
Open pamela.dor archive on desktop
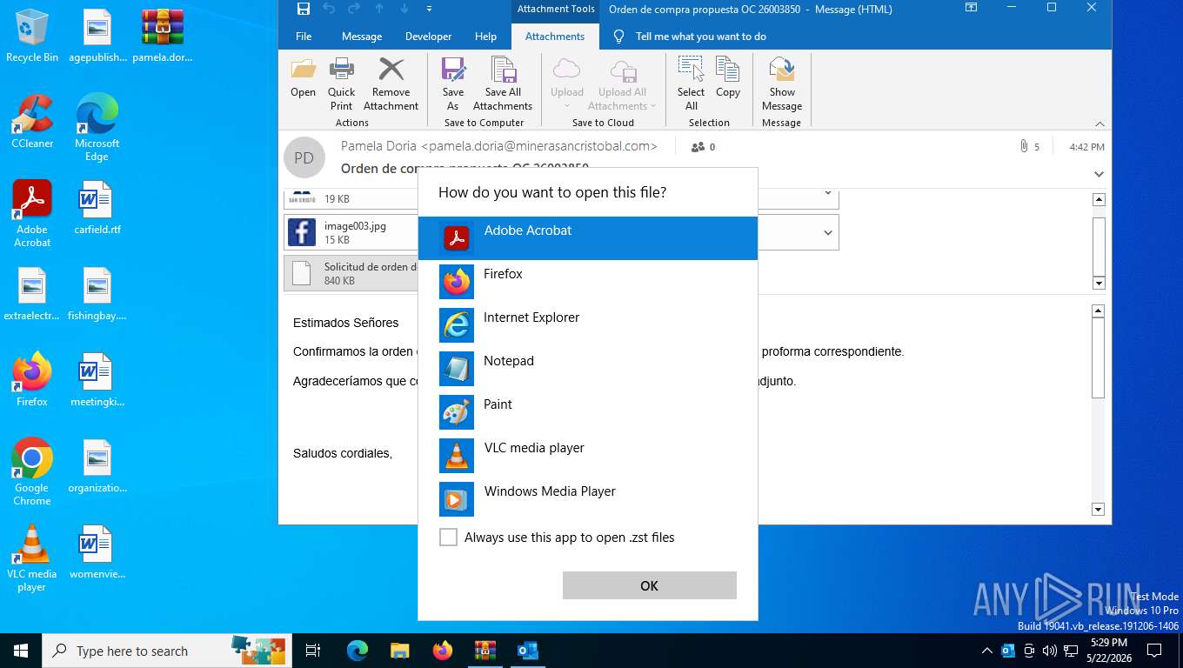(x=162, y=37)
